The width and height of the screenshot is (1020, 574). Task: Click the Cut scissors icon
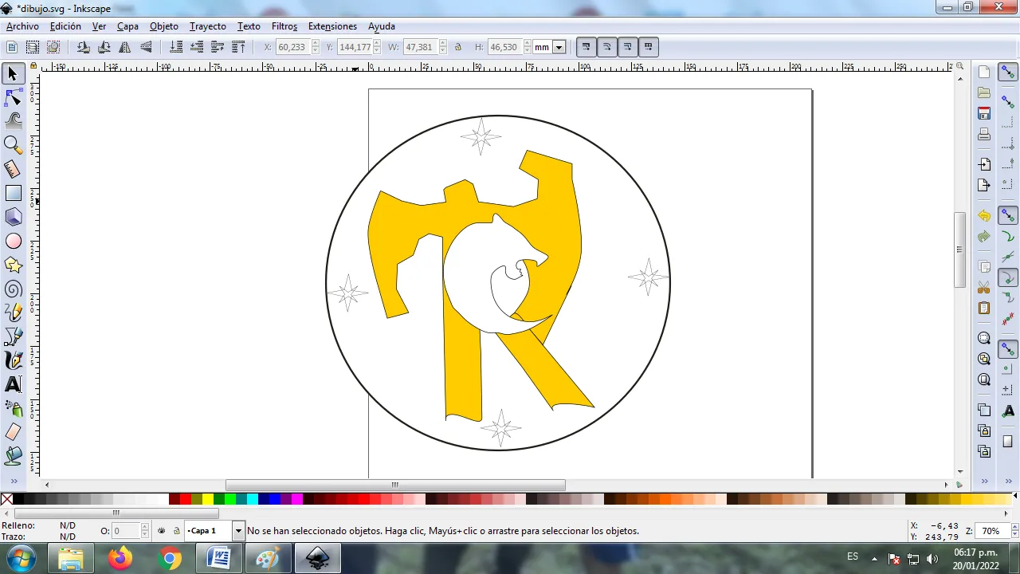(984, 287)
